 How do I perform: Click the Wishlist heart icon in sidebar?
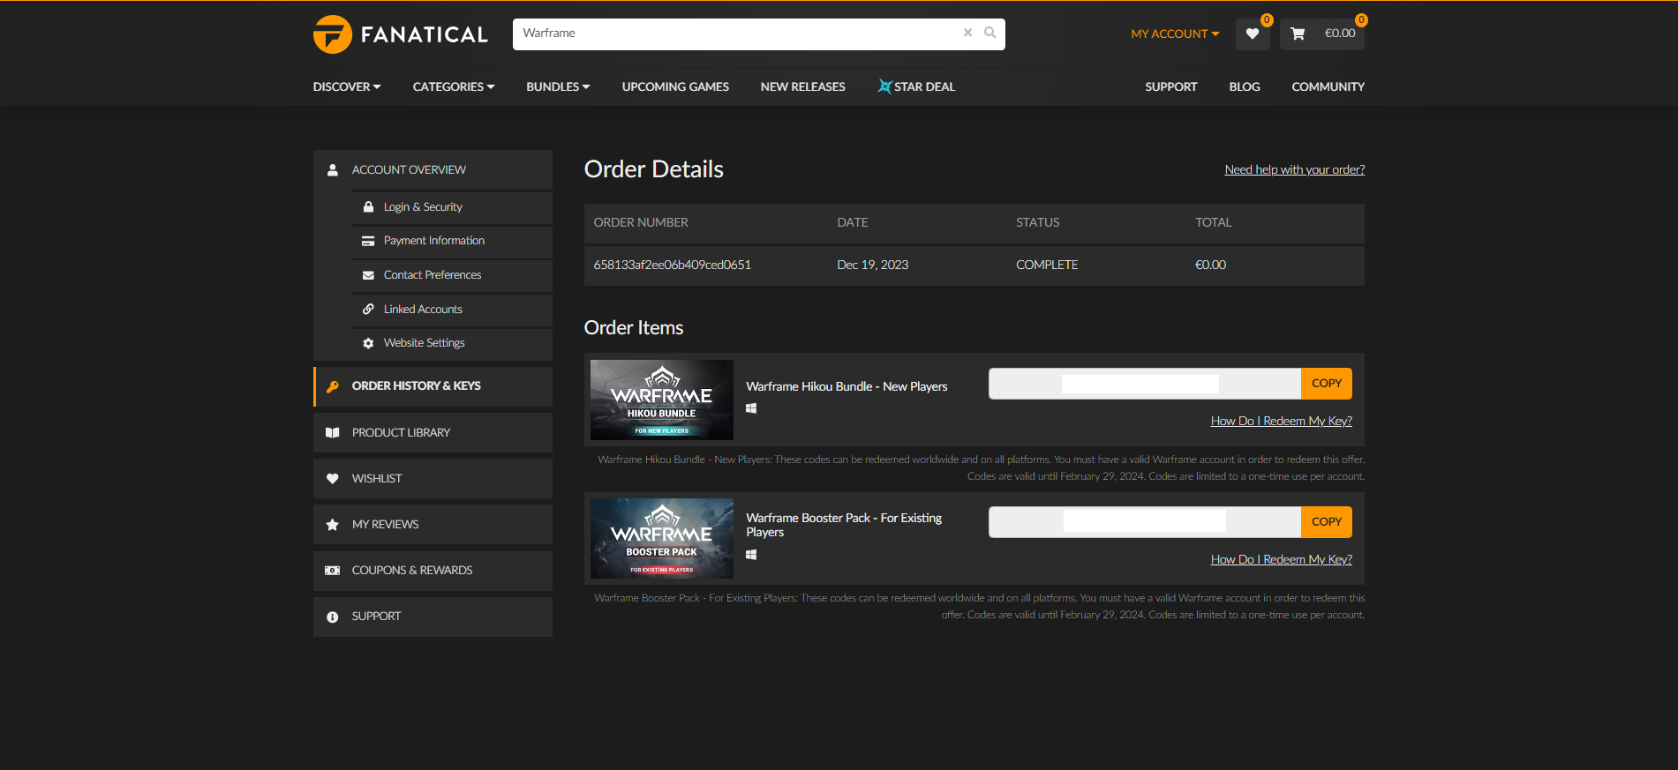tap(333, 478)
